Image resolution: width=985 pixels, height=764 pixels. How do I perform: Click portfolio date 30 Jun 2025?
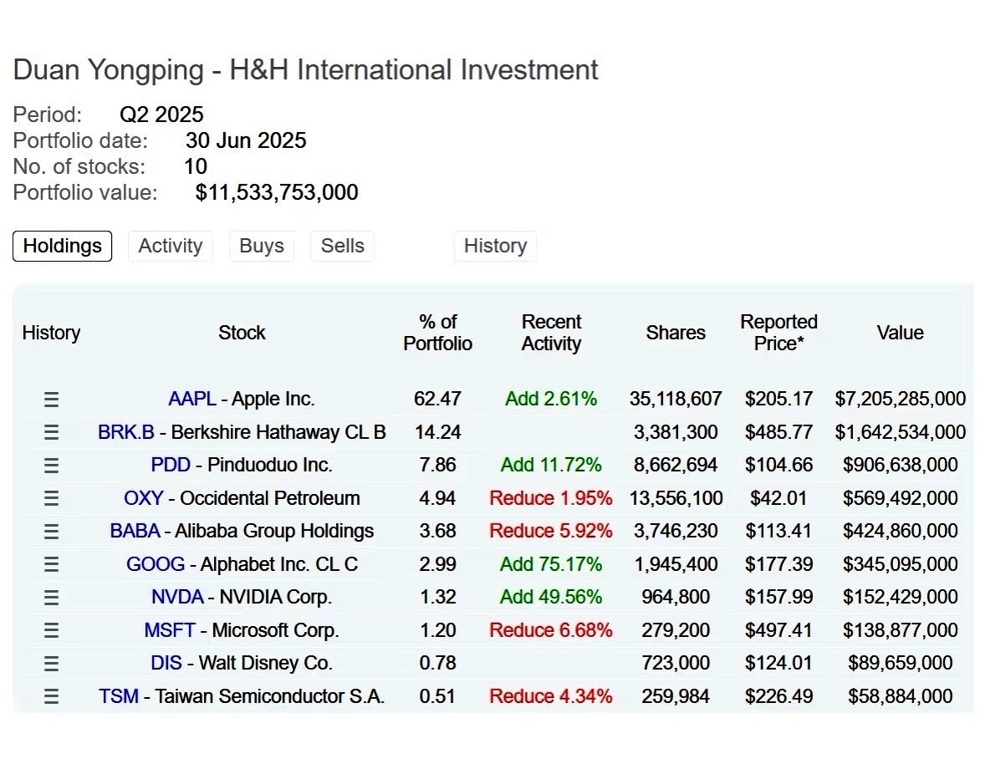tap(246, 140)
